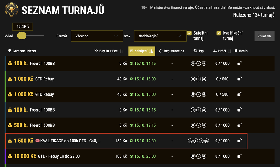Select the Freeroll 100BB row starting 16:15
Viewport: 280px width, 167px height.
tap(42, 110)
